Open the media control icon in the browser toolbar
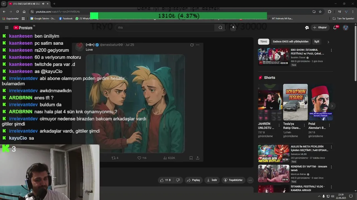 point(339,12)
